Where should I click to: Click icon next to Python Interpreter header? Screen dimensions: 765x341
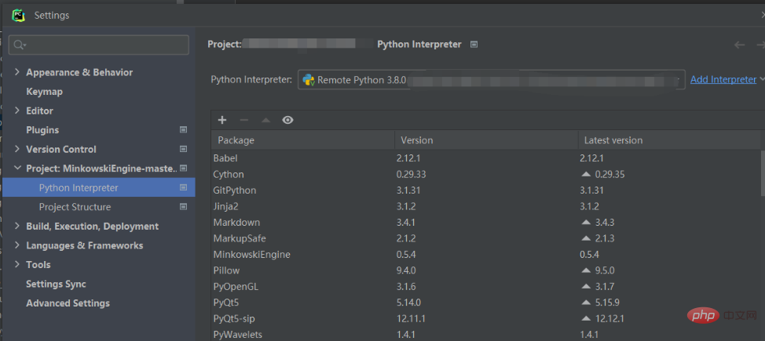click(x=474, y=45)
